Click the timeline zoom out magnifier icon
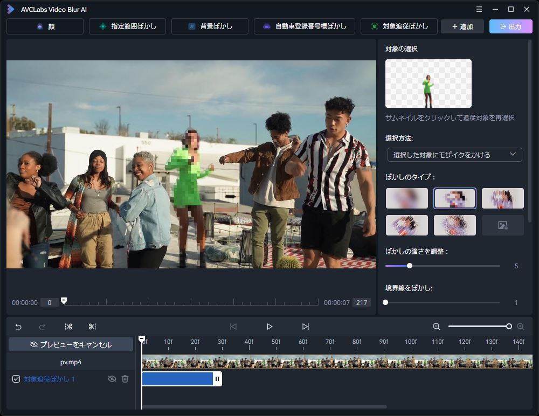The width and height of the screenshot is (539, 416). click(x=437, y=327)
